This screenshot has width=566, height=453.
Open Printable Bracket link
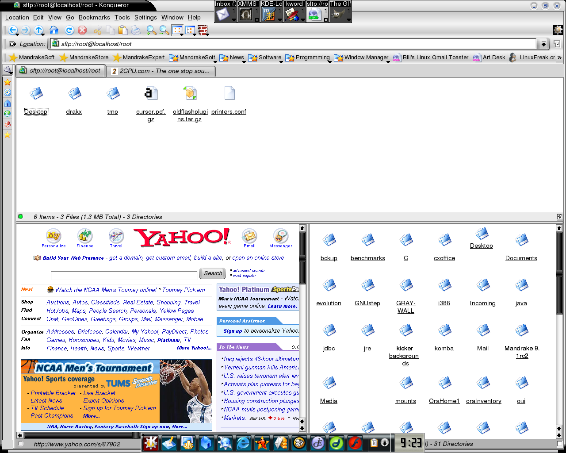(53, 393)
